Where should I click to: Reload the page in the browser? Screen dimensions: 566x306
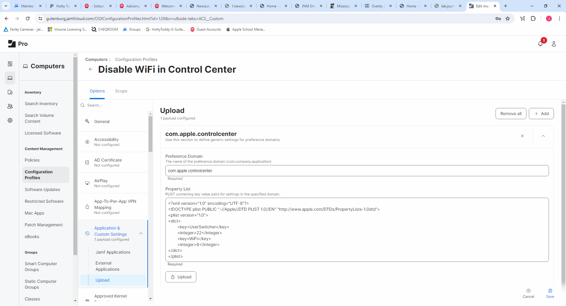(x=28, y=19)
